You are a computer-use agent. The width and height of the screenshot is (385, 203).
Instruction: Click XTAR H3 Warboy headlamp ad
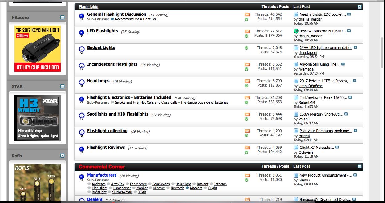(38, 118)
